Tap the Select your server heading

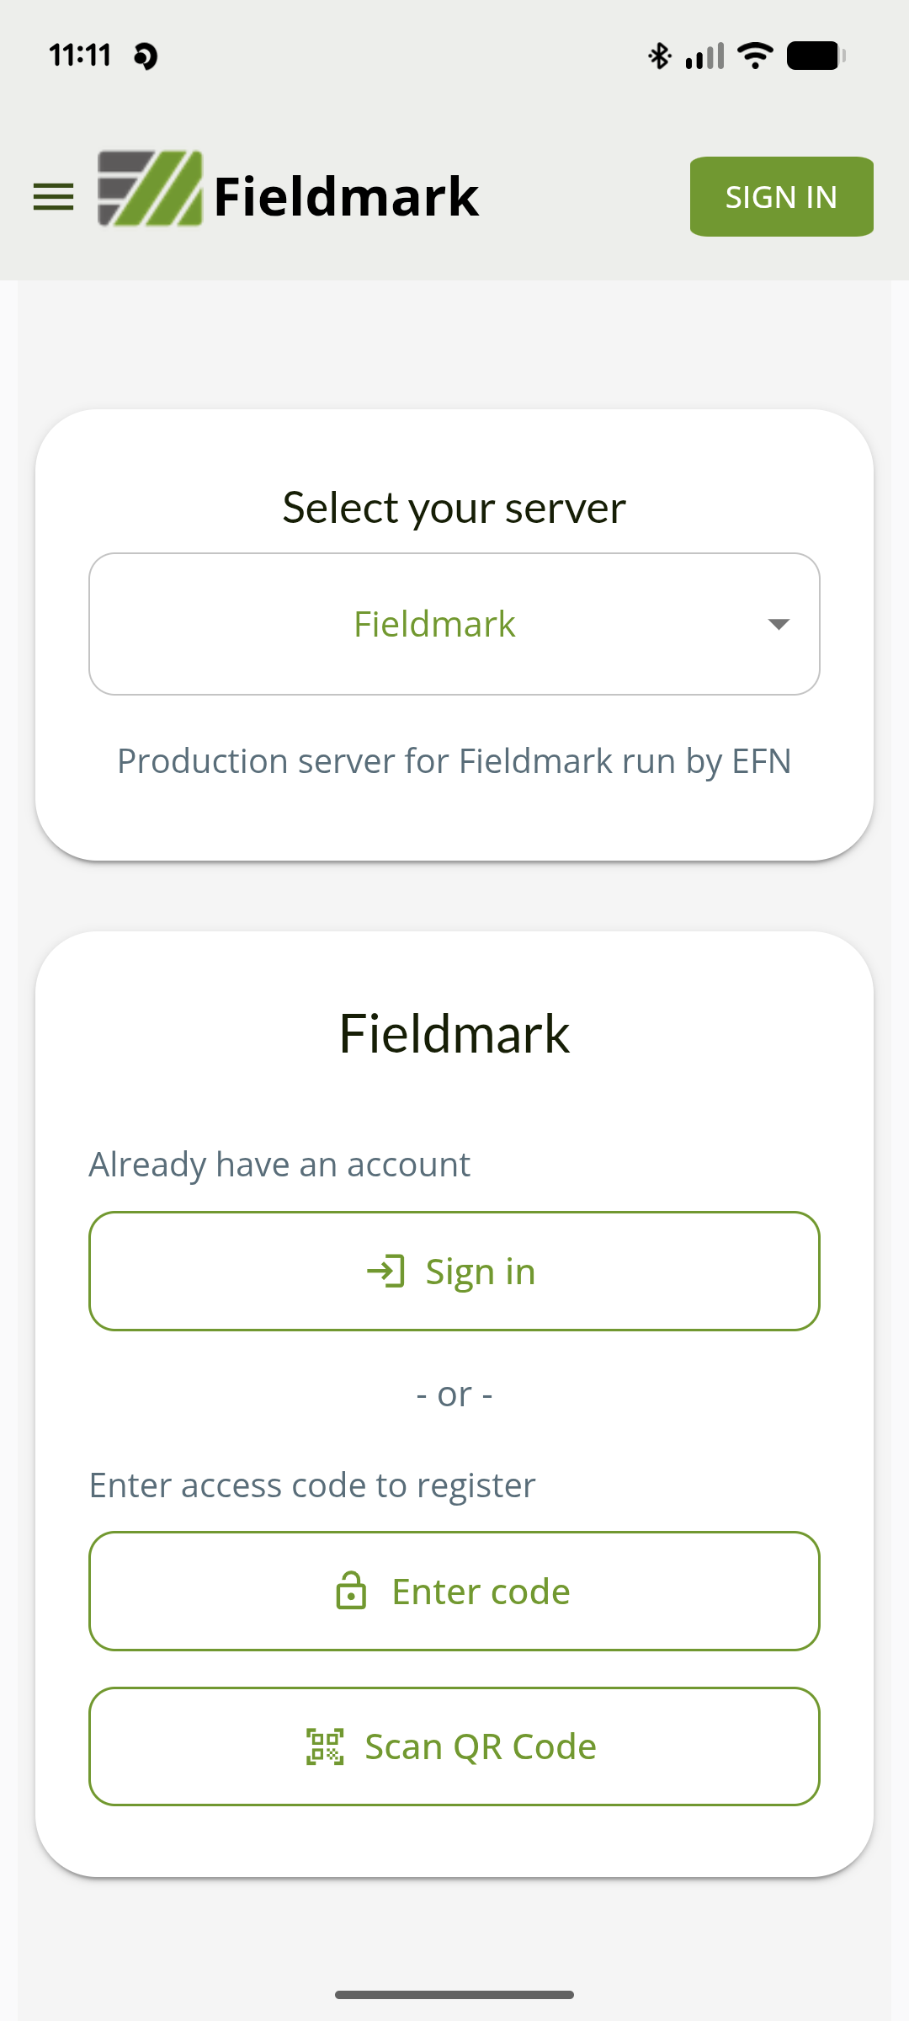(x=454, y=508)
